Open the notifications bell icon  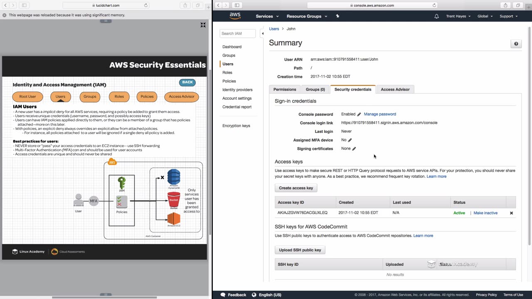[436, 16]
